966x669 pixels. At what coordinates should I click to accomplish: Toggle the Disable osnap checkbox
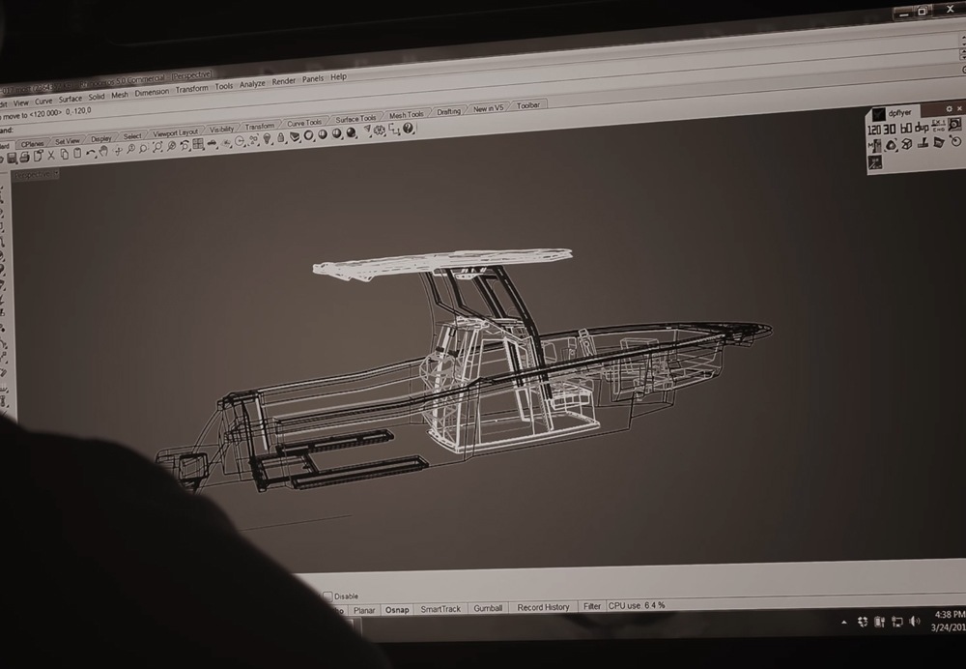[328, 596]
